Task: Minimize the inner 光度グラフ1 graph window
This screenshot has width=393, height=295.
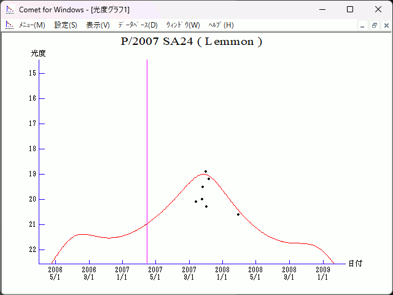Action: click(363, 25)
